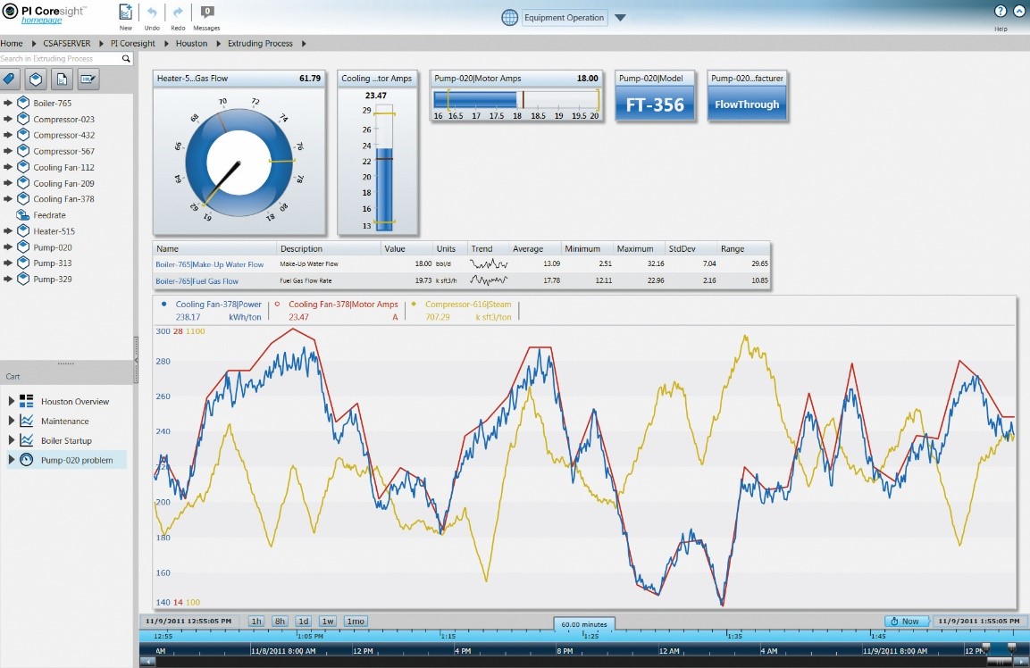The image size is (1030, 668).
Task: Click the right handle on timeline range slider
Action: [x=1011, y=647]
